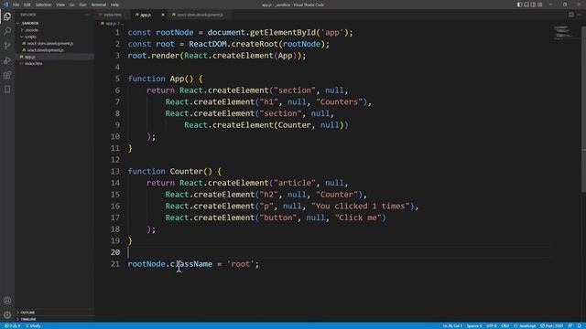Open the customize layout button

540,5
